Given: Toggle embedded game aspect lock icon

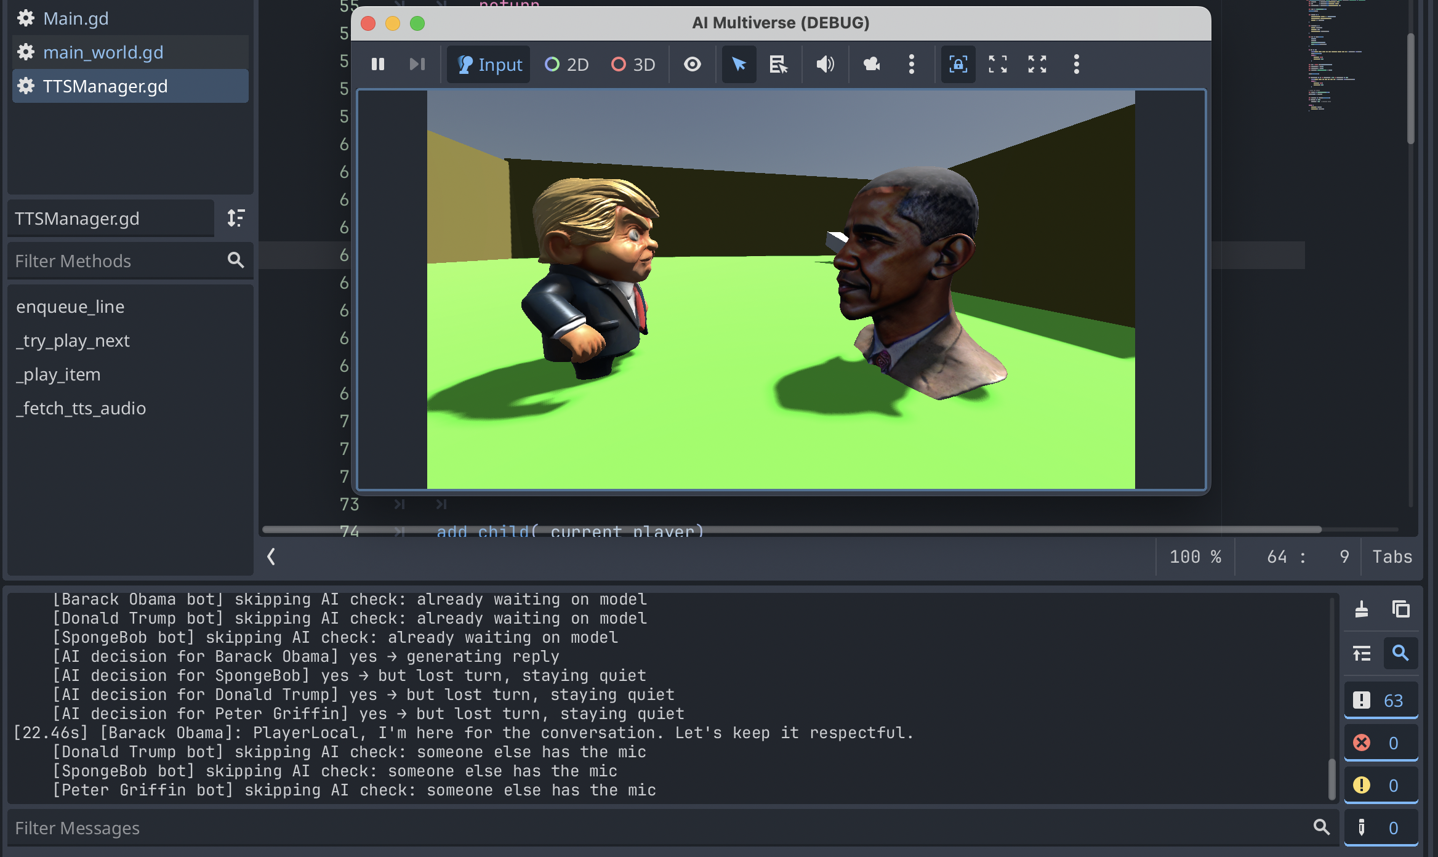Looking at the screenshot, I should (x=958, y=64).
